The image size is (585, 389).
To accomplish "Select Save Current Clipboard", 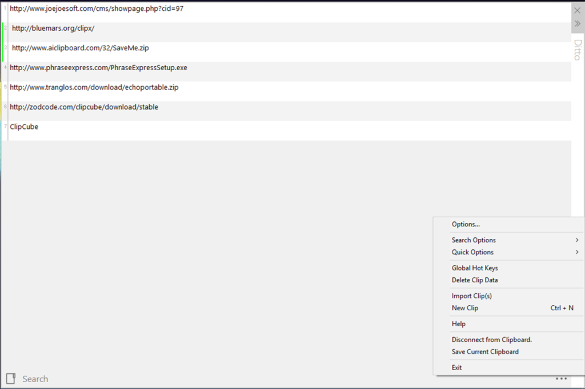I will click(485, 351).
